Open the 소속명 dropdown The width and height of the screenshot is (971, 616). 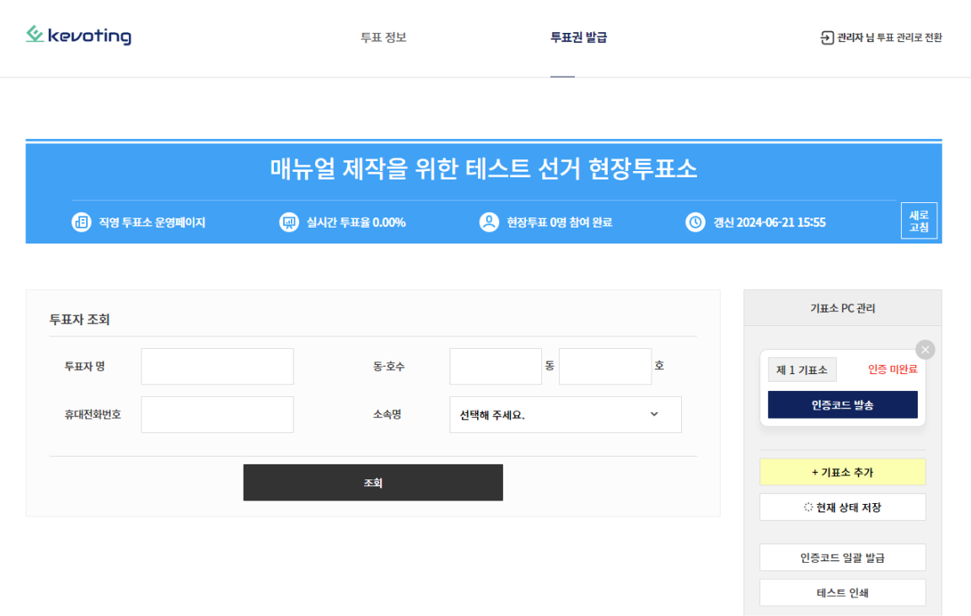[x=565, y=415]
